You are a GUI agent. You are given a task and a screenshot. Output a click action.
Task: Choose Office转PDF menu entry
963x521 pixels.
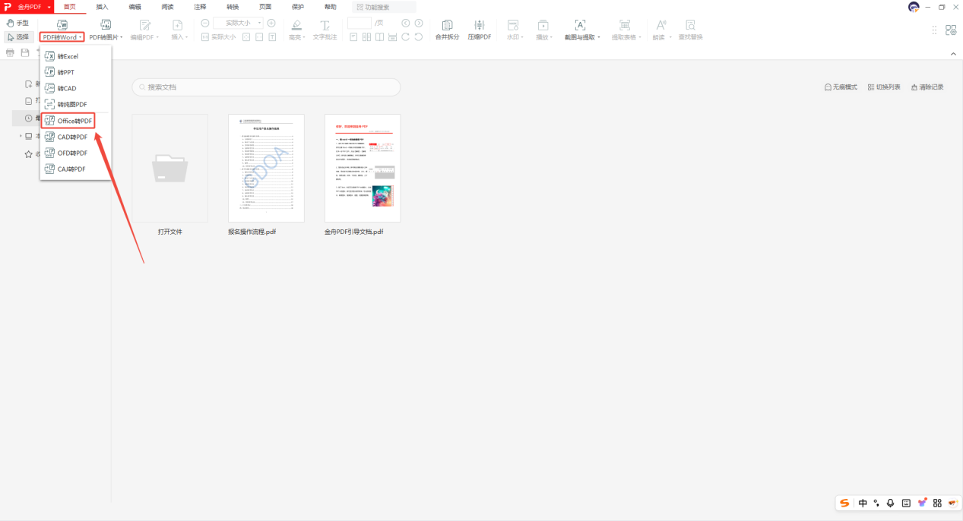68,121
